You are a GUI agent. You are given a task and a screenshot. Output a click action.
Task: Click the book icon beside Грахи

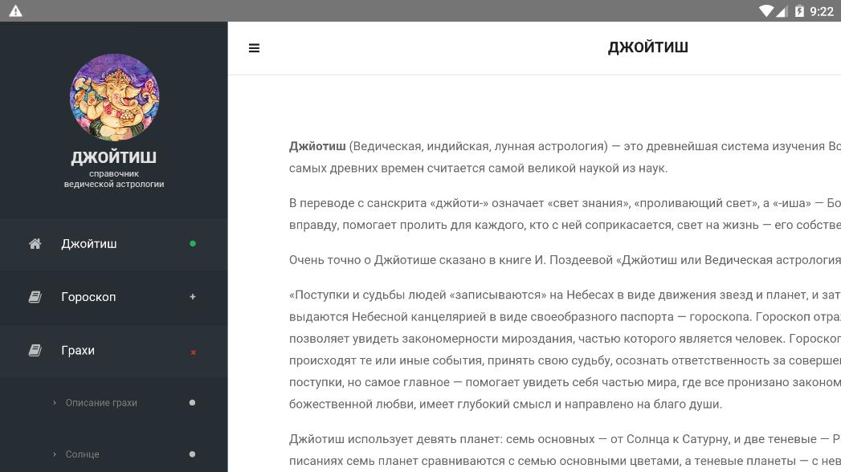(35, 350)
